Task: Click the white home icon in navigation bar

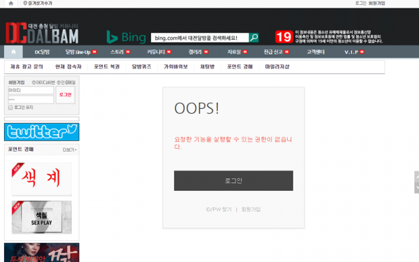Action: 13,52
